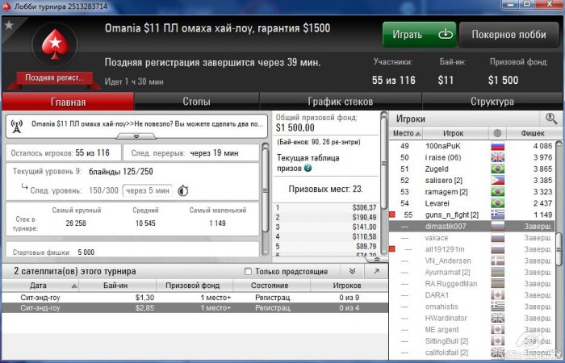This screenshot has height=363, width=565.
Task: Sort satellites by Состояние header
Action: [271, 286]
